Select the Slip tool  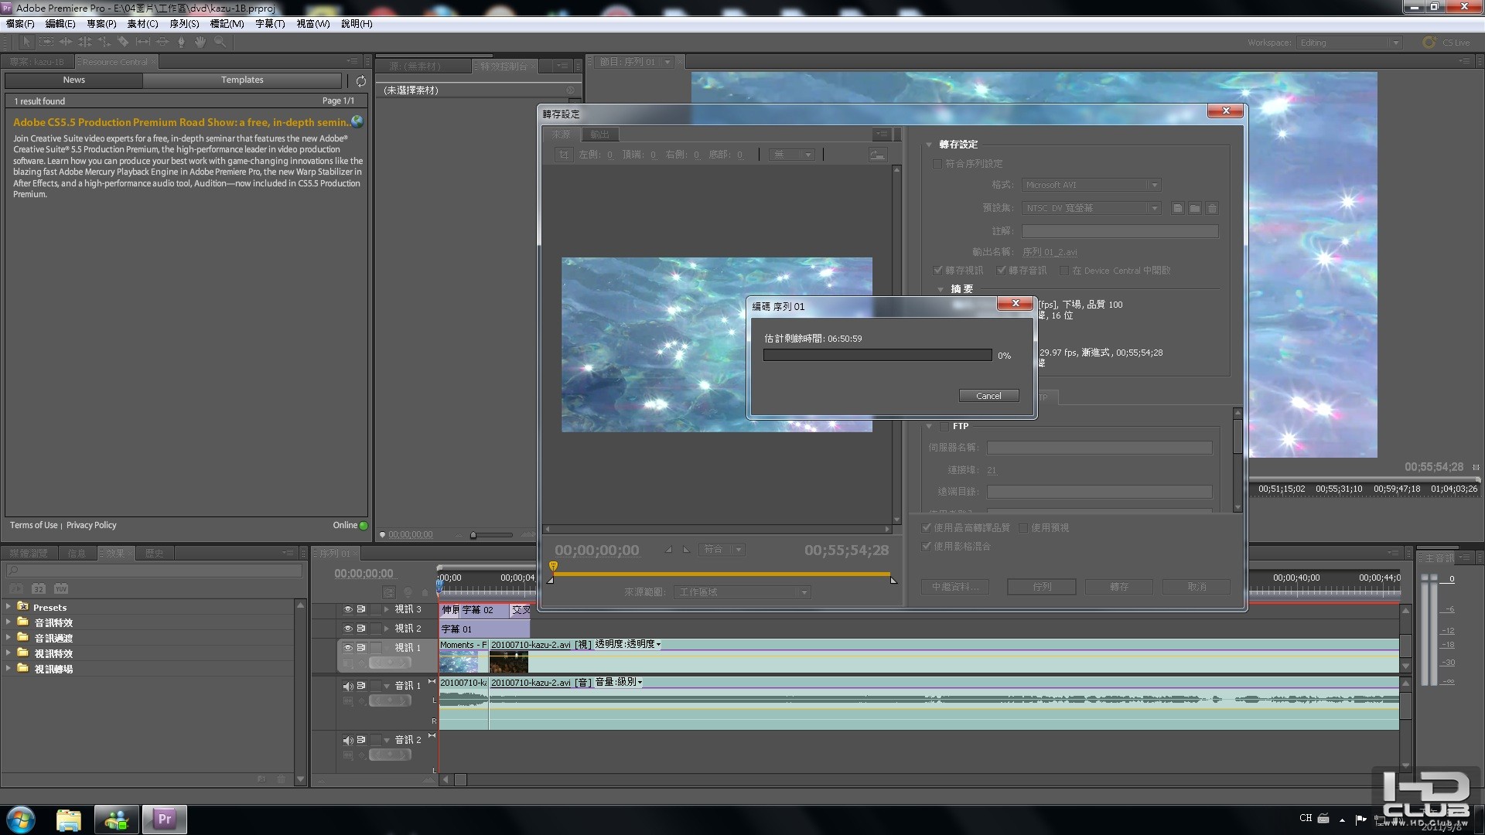[x=143, y=42]
